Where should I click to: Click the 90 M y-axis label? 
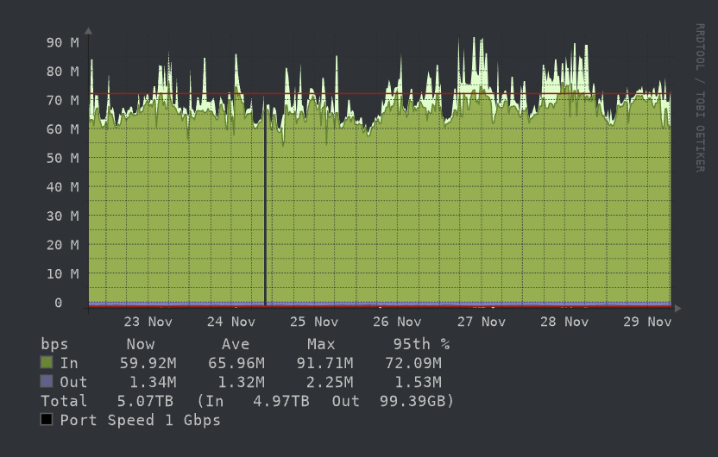62,42
